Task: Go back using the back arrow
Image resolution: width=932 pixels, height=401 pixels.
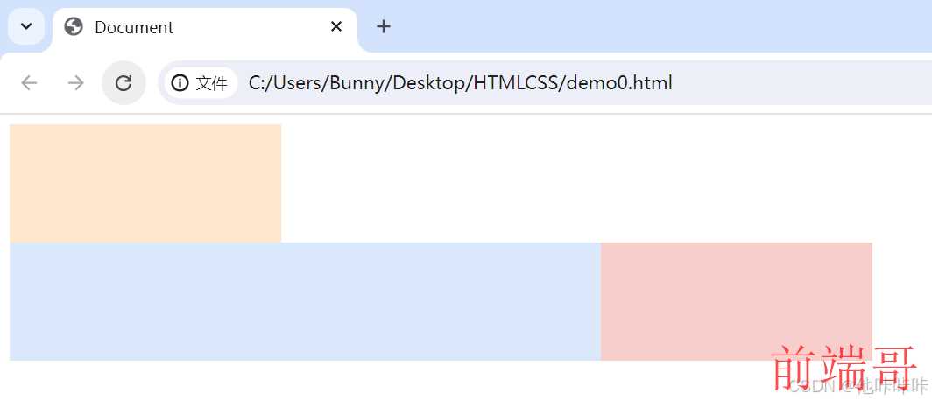Action: click(30, 83)
